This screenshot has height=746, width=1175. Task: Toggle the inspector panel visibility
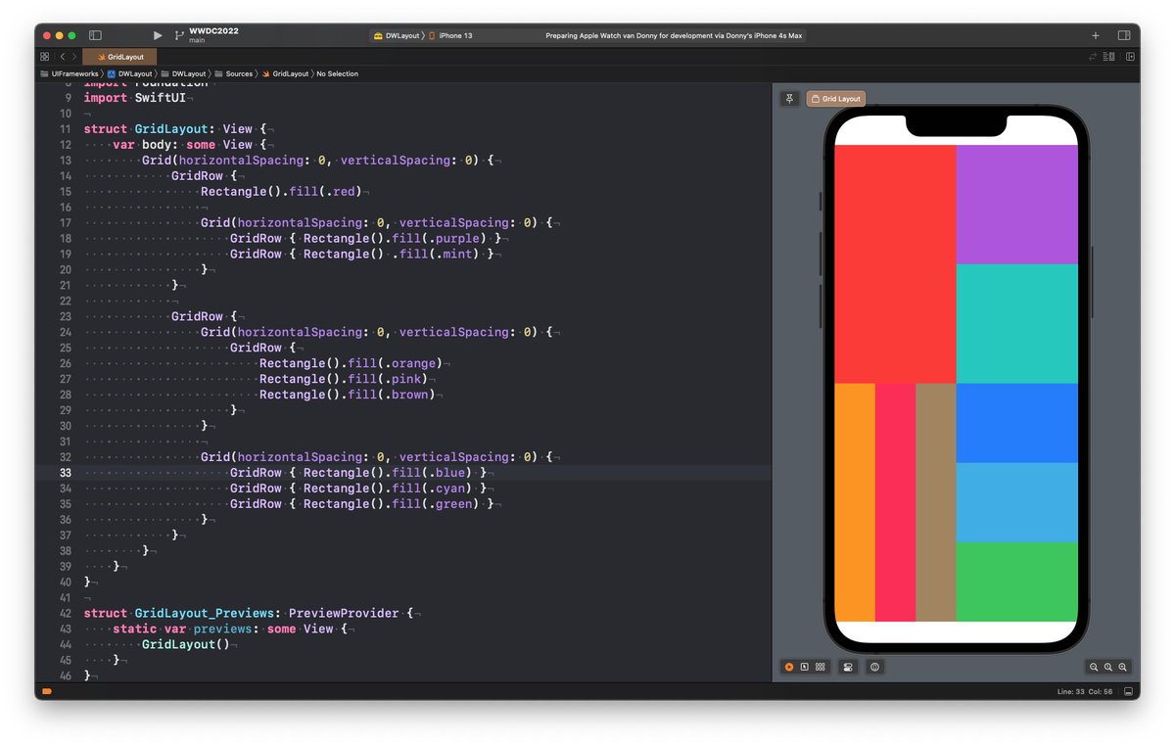[x=1122, y=35]
